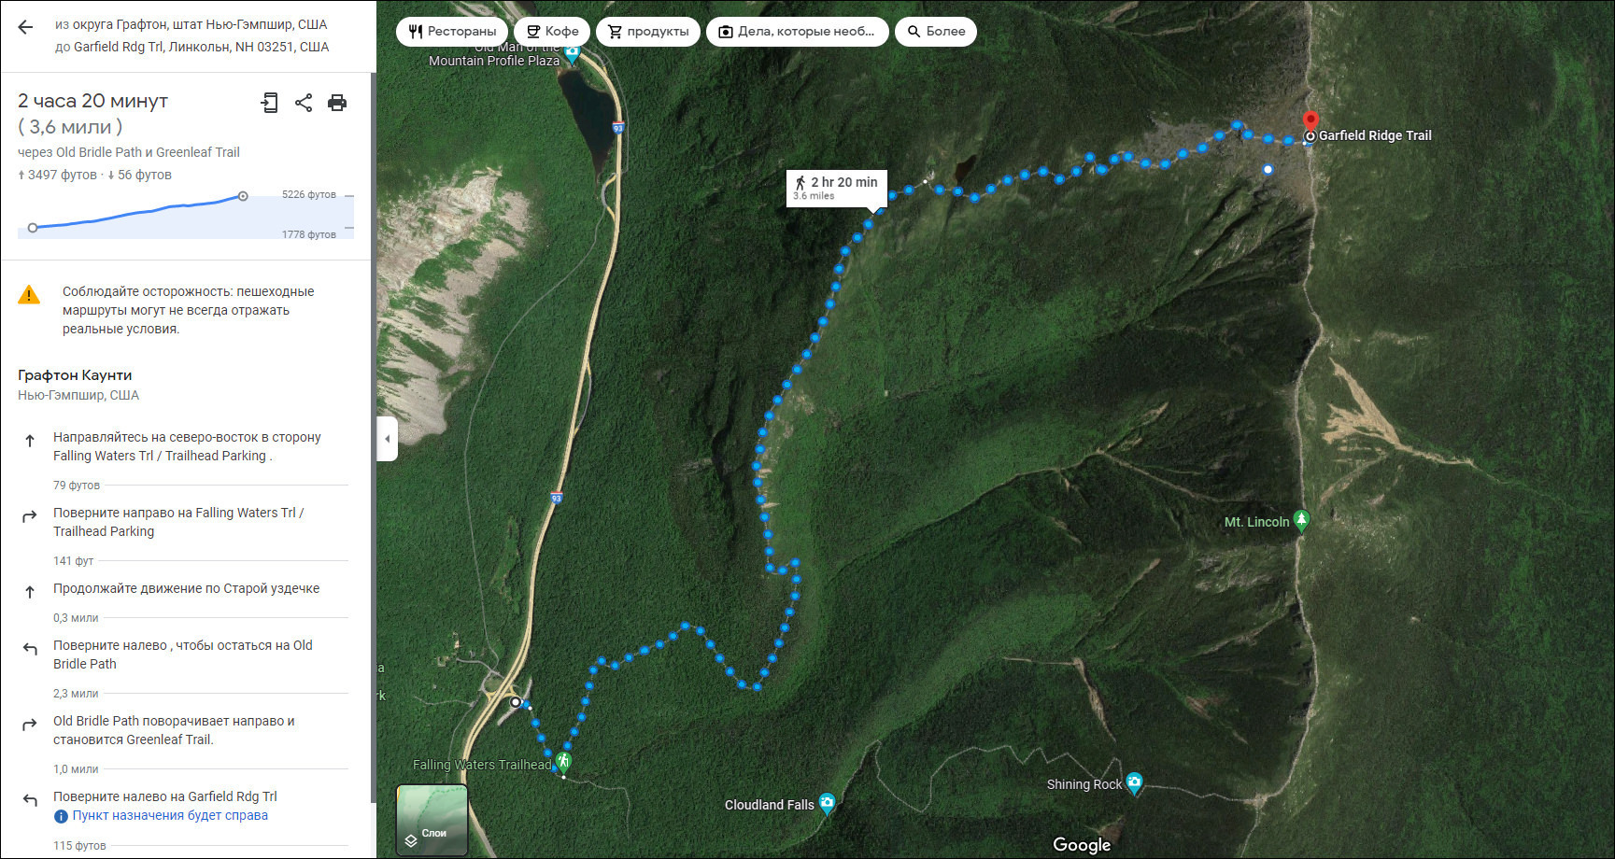Click the print directions icon
1615x859 pixels.
pos(337,103)
